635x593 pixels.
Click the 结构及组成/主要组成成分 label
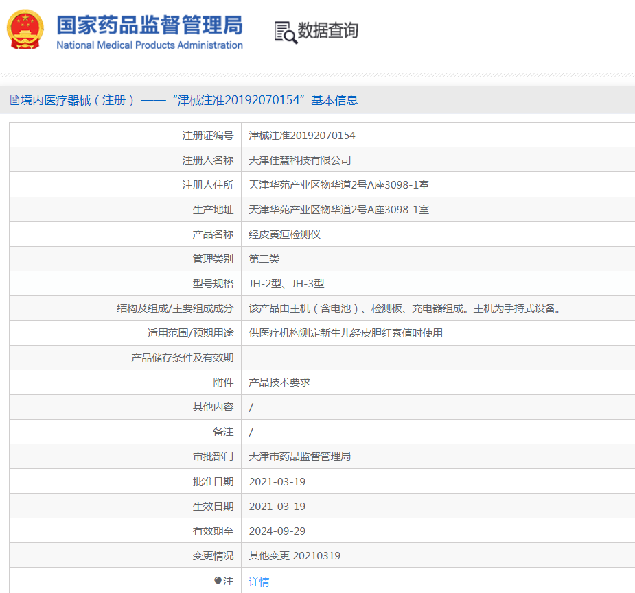175,308
